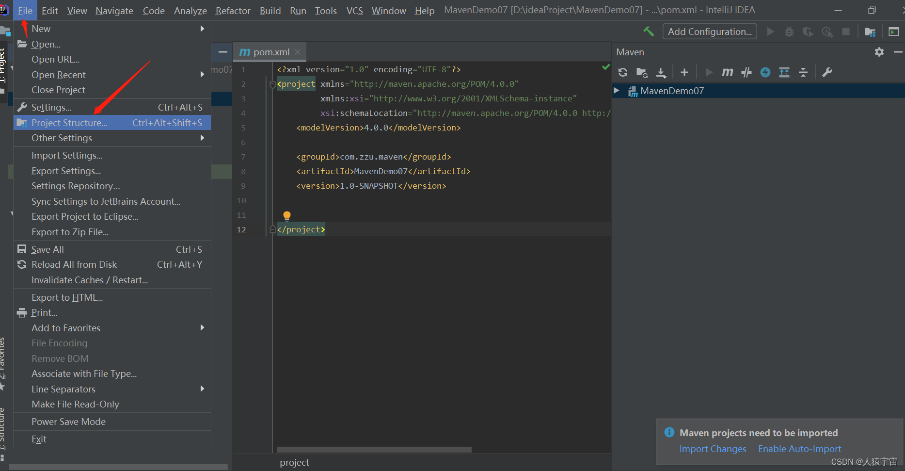Click Add Configuration... button
Screen dimensions: 905x471
[x=710, y=32]
